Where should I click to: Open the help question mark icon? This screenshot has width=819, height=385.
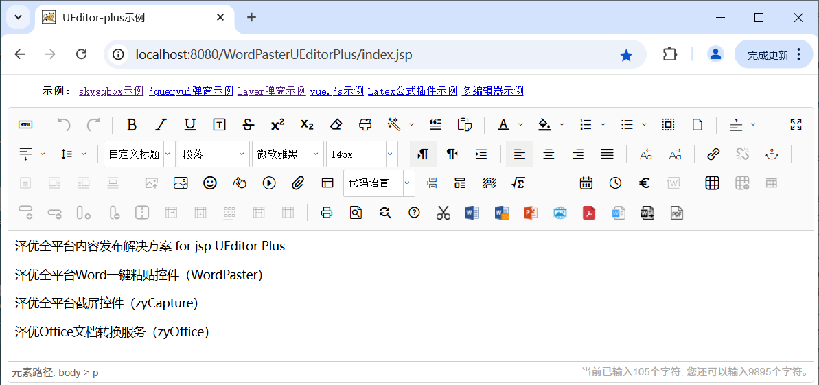coord(414,213)
